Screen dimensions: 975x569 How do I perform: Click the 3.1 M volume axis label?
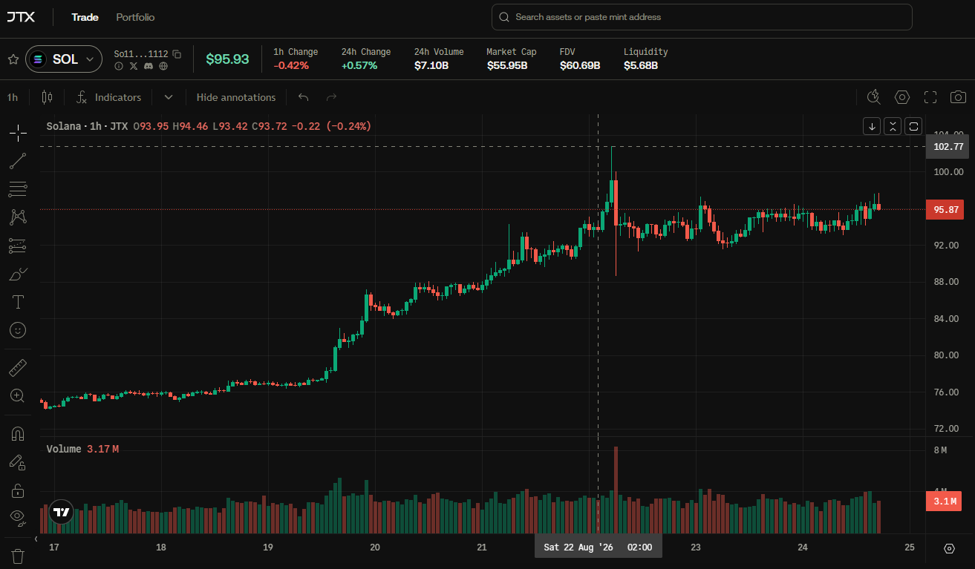945,501
